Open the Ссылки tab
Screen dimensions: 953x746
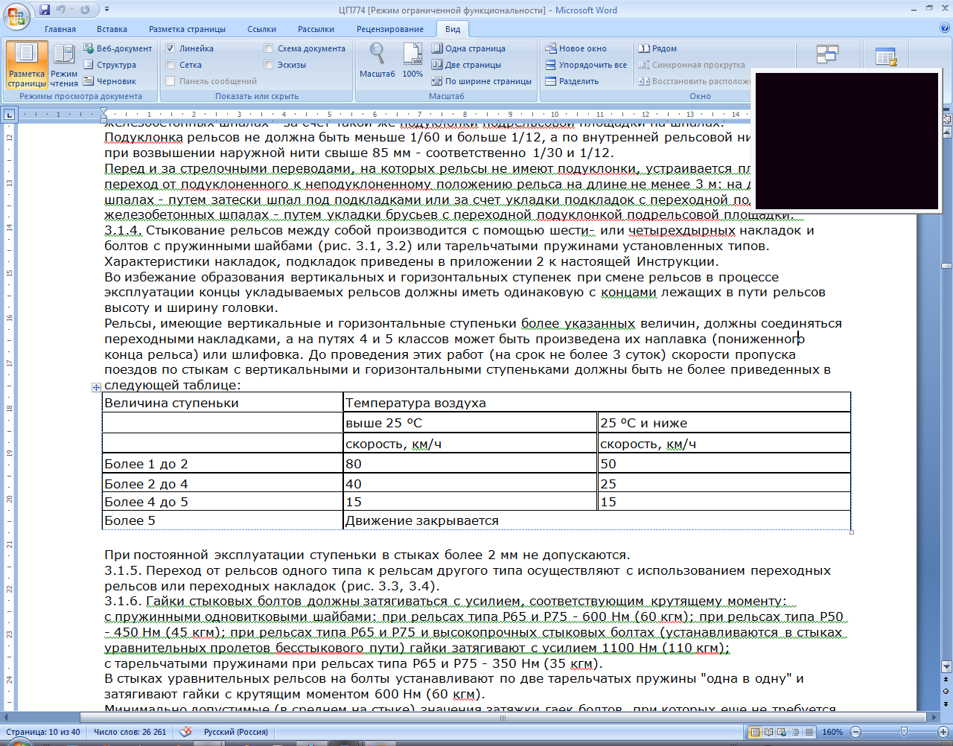pyautogui.click(x=262, y=29)
